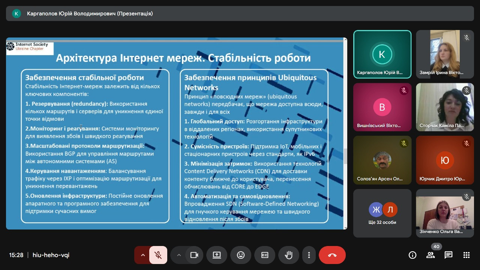Image resolution: width=480 pixels, height=270 pixels.
Task: Expand audio settings arrow beside microphone
Action: [143, 255]
